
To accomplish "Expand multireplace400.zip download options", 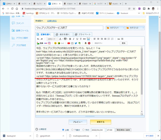I will pyautogui.click(x=96, y=136).
